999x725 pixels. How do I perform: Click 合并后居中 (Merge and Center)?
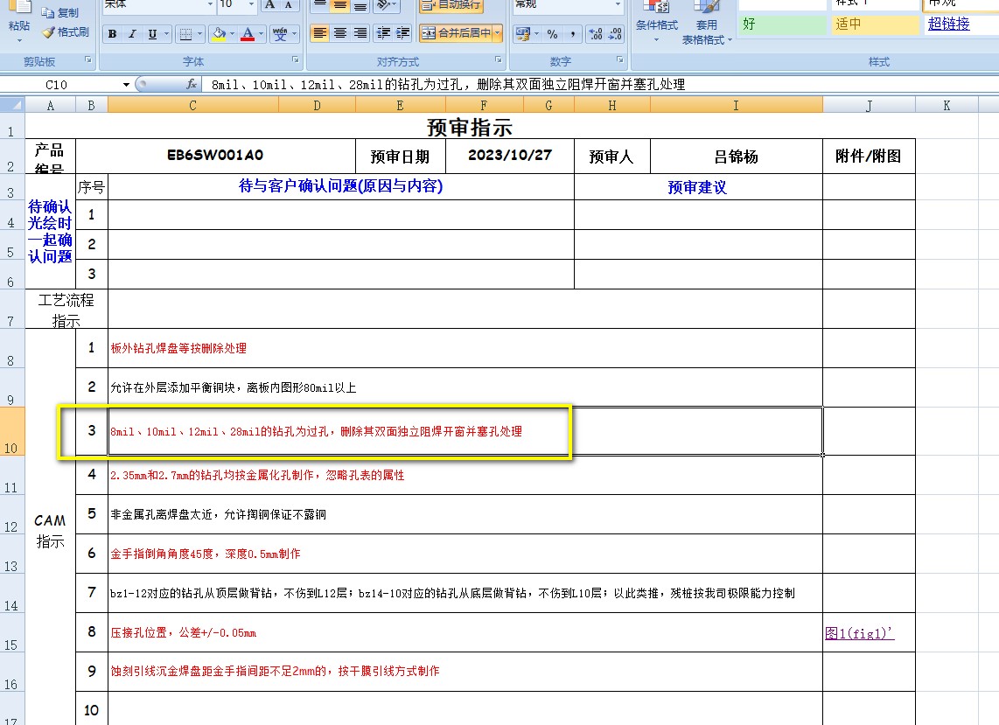point(456,33)
